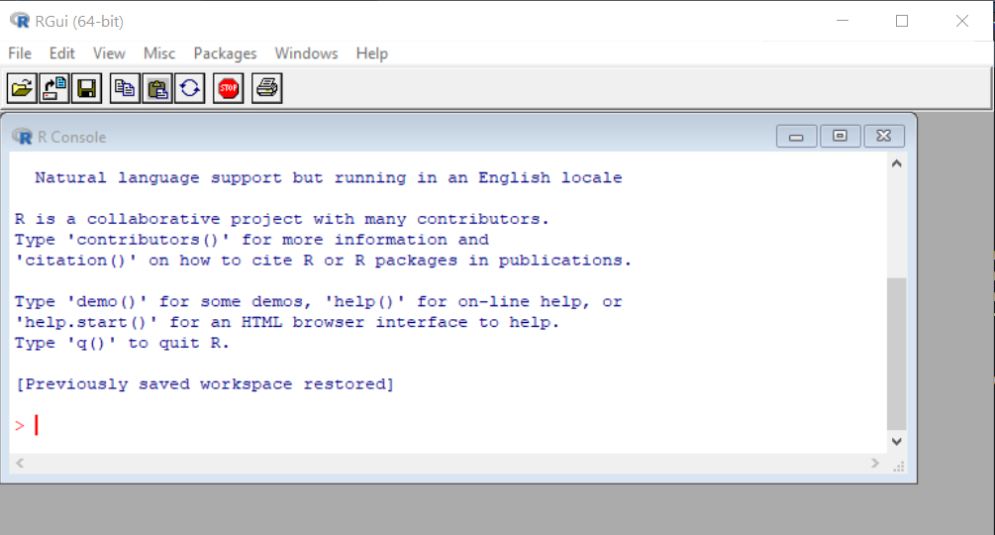Close the RGui main window
995x535 pixels.
click(x=962, y=21)
